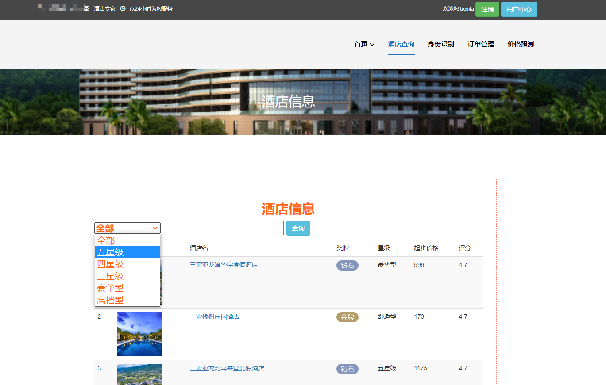Select the 五星级 option
This screenshot has height=385, width=606.
tap(127, 252)
